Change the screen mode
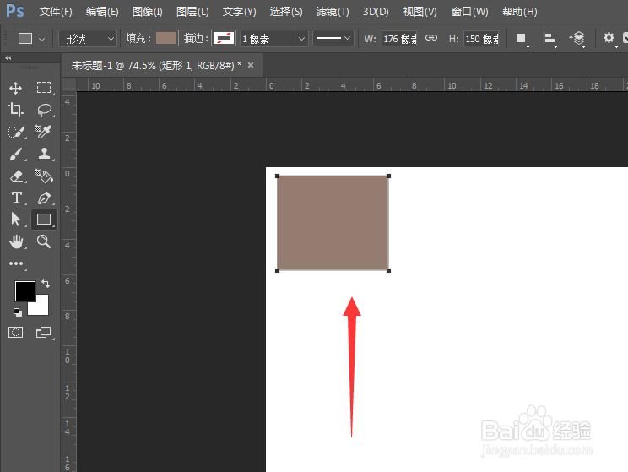 click(44, 332)
